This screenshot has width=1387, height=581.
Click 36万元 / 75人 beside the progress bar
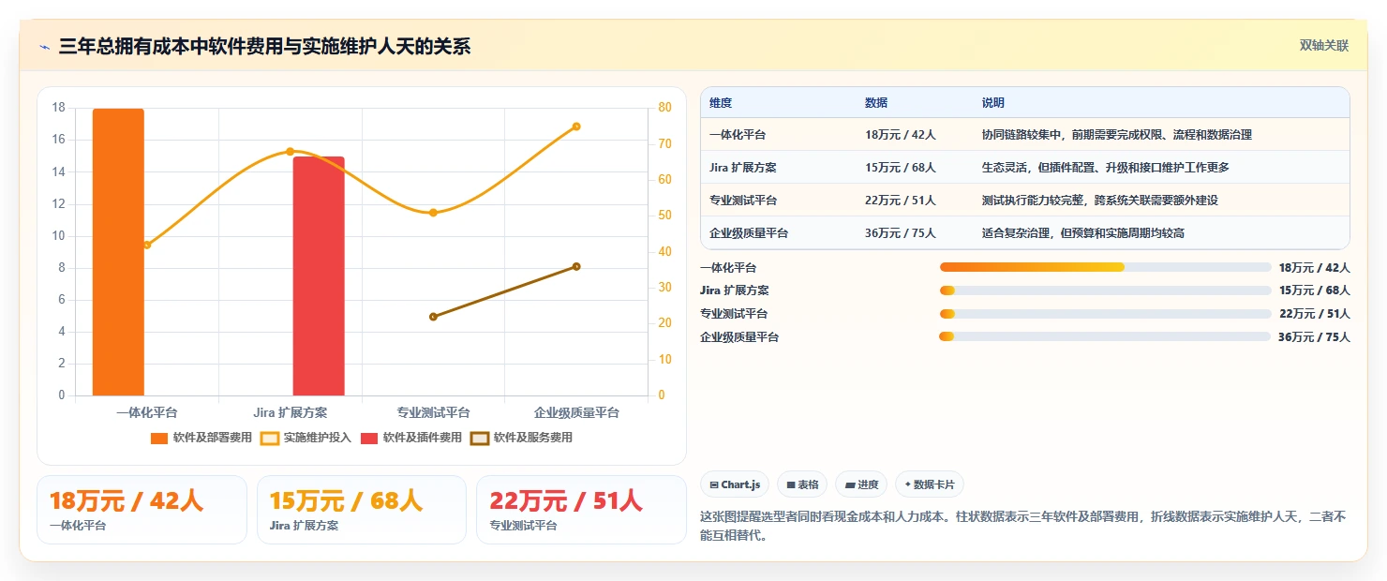click(1314, 337)
